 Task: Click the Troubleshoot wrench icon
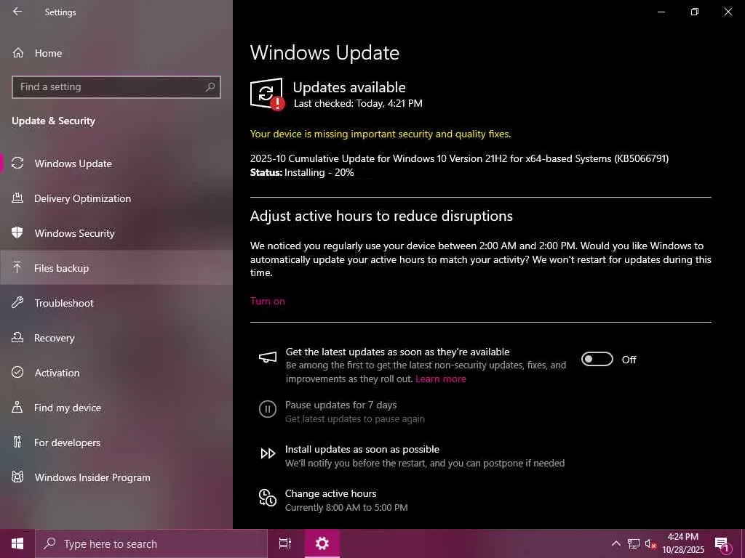tap(17, 302)
